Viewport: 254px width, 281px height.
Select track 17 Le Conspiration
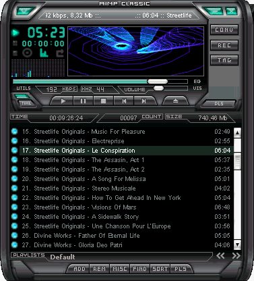tap(127, 151)
